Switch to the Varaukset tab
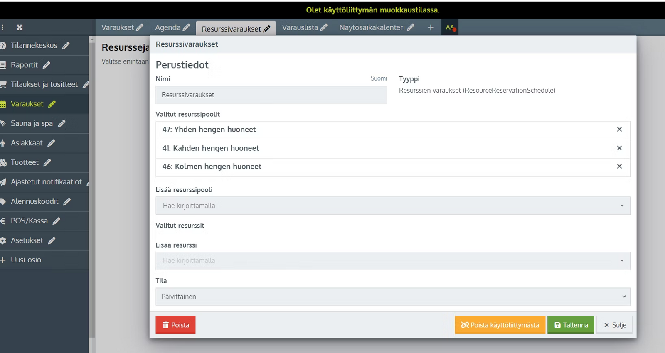This screenshot has width=665, height=353. click(x=118, y=27)
